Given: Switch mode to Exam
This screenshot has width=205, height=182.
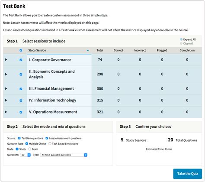Looking at the screenshot, I should (29, 149).
